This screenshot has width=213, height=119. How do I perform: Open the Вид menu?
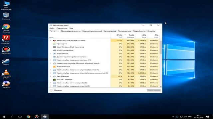pos(71,28)
